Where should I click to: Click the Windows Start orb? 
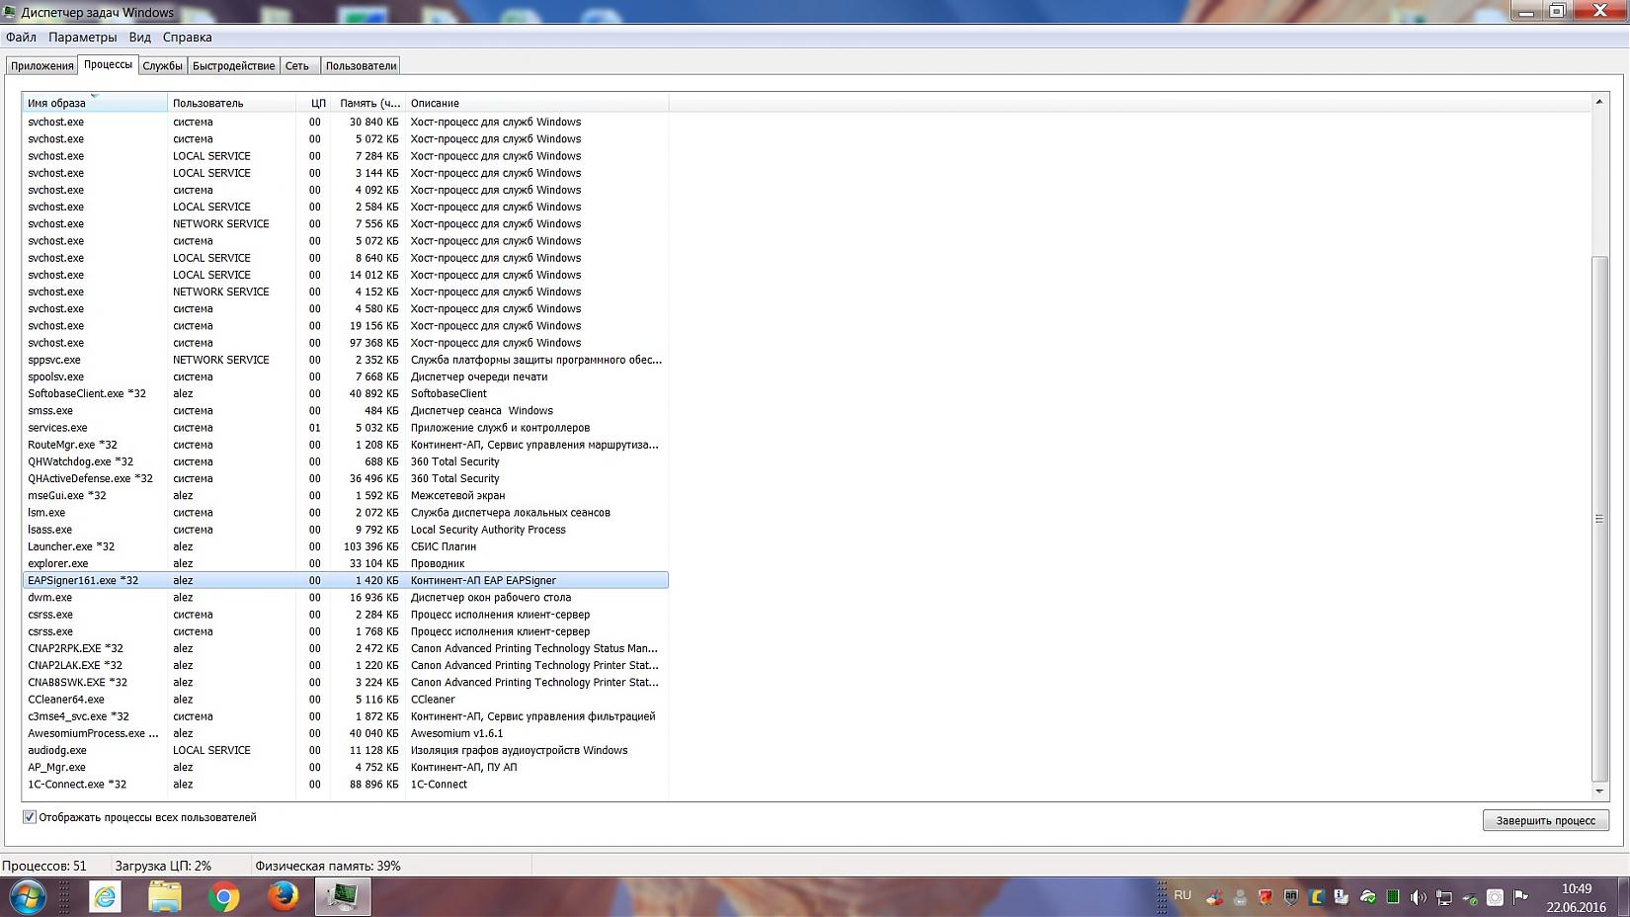(x=27, y=897)
